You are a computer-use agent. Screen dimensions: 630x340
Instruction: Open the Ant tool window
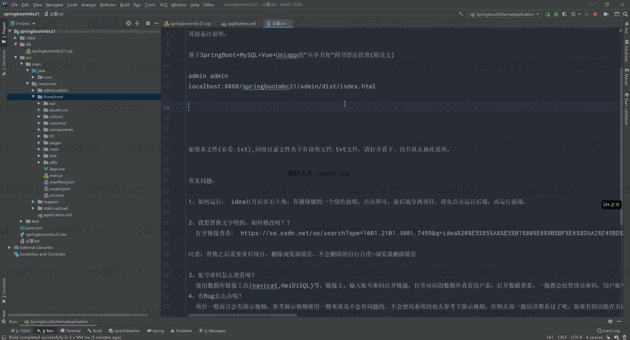pos(626,28)
